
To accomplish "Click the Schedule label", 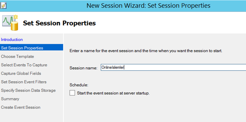I will point(79,85).
